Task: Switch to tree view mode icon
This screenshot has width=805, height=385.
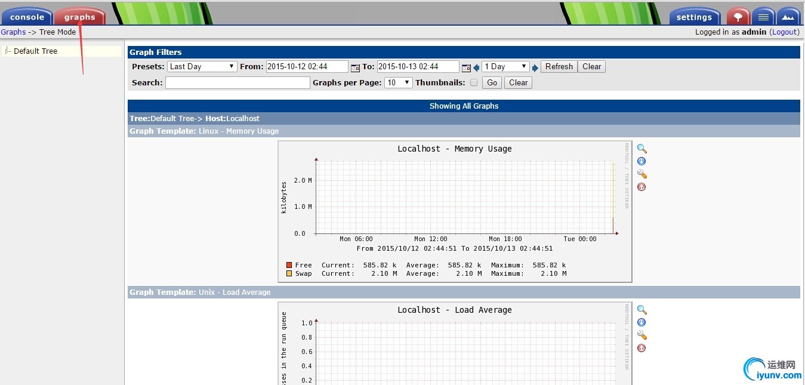Action: tap(738, 17)
